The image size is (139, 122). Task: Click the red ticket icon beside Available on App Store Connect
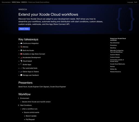pyautogui.click(x=21, y=54)
